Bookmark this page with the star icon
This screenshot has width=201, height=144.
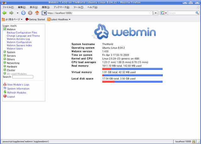151,13
